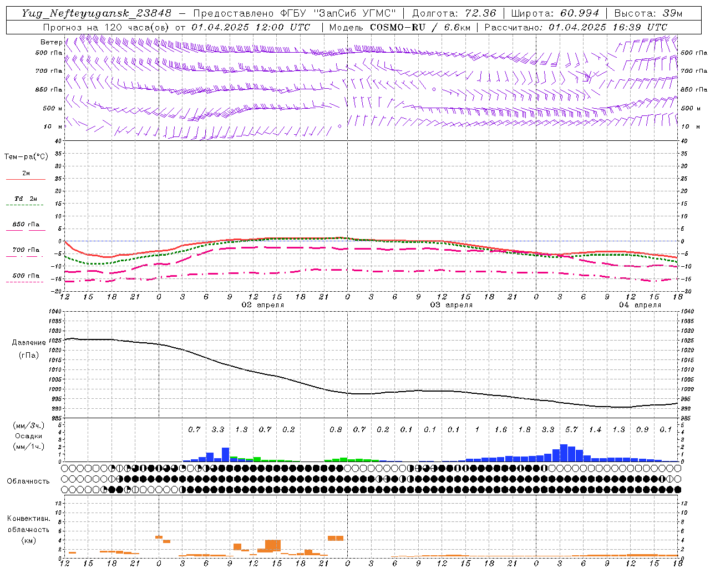Click the Модель COSMO-RU / 6.6км label
The image size is (710, 568).
click(x=400, y=27)
